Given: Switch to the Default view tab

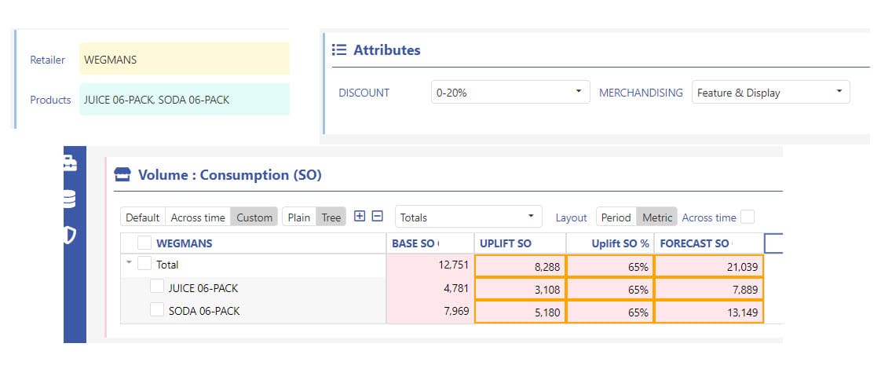Looking at the screenshot, I should click(143, 217).
